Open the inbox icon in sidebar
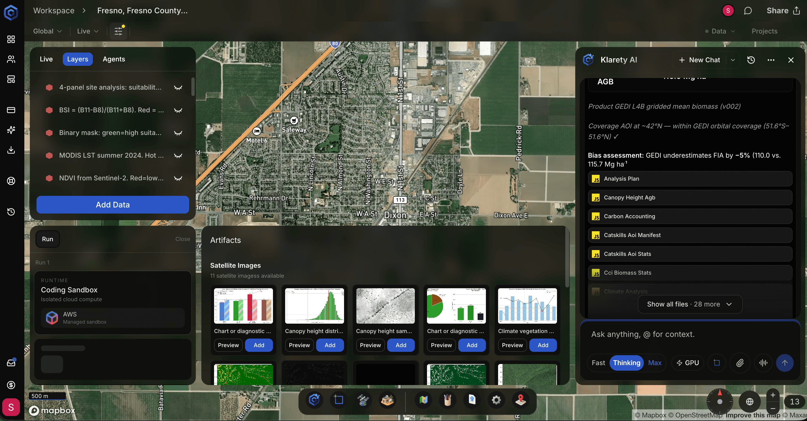This screenshot has width=807, height=421. point(11,363)
